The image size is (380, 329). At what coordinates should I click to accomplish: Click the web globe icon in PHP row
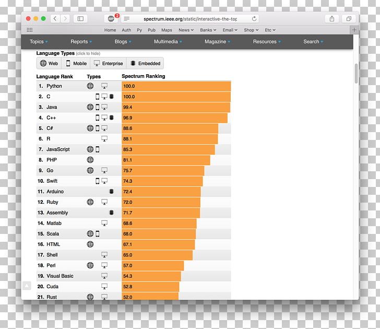(90, 160)
